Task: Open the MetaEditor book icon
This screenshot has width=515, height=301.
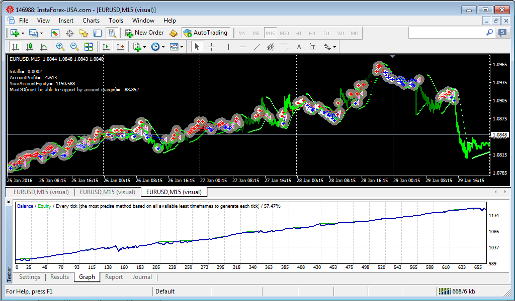Action: (x=174, y=33)
